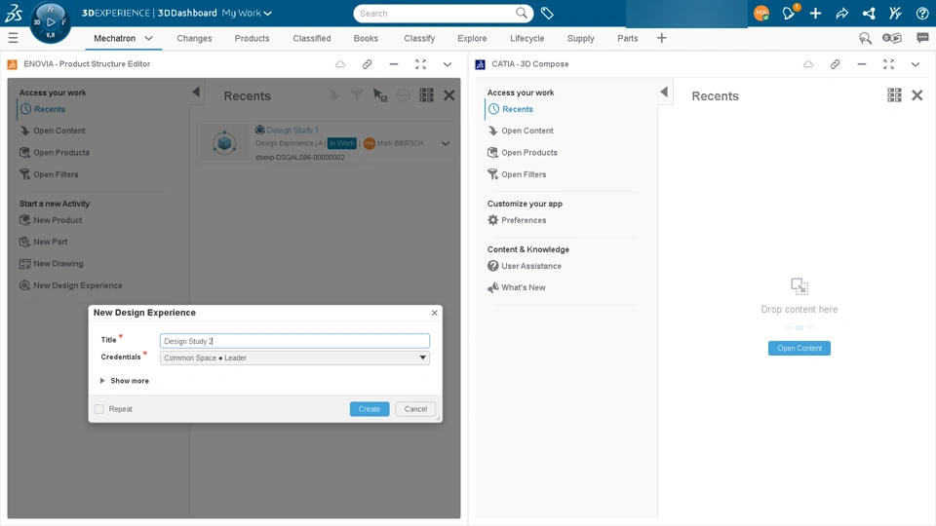Close the CATIA Recents panel
Viewport: 936px width, 526px height.
click(x=917, y=95)
